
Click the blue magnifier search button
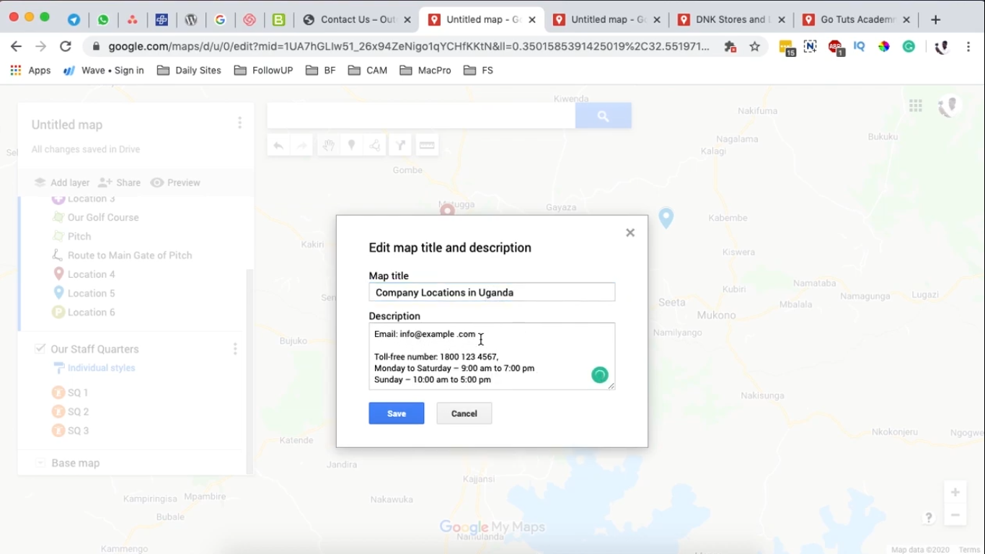click(604, 115)
